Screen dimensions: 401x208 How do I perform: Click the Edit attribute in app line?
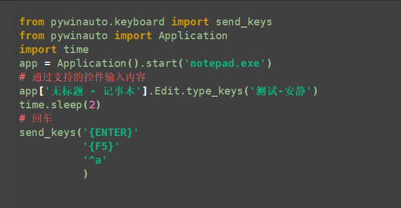click(x=167, y=91)
